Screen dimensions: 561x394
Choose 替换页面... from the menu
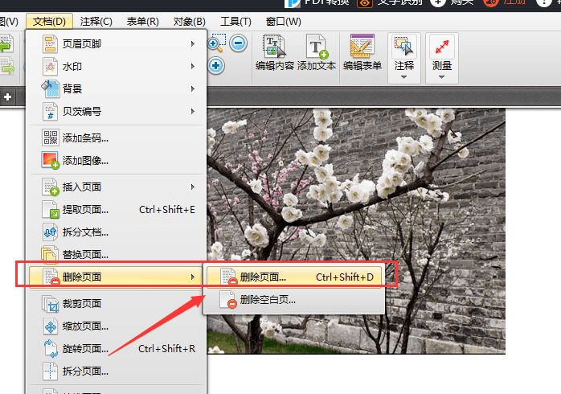[117, 255]
